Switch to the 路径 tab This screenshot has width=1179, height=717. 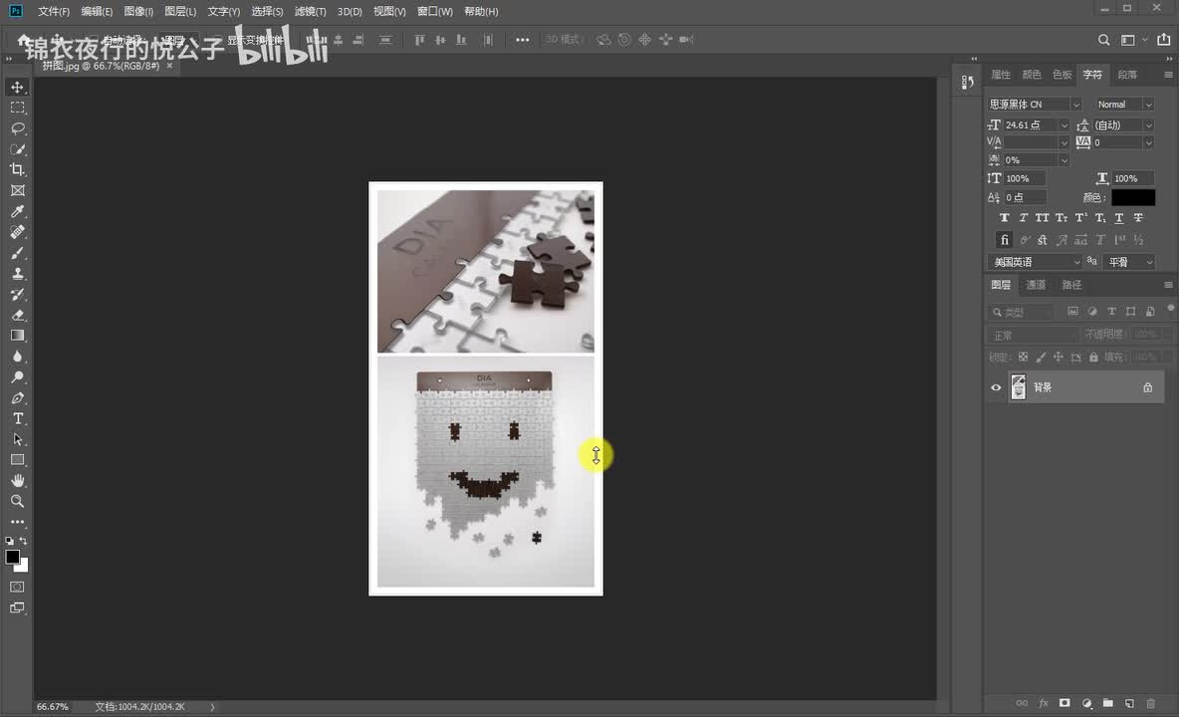(x=1071, y=285)
